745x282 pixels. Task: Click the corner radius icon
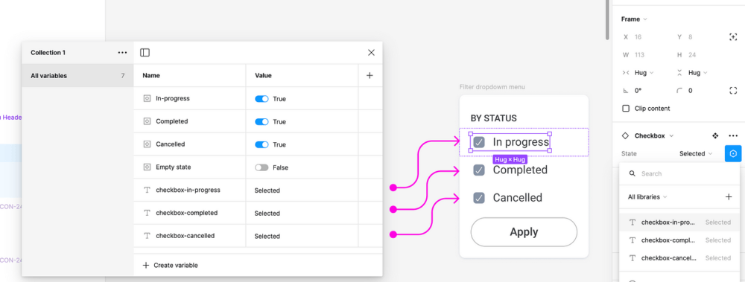coord(679,90)
